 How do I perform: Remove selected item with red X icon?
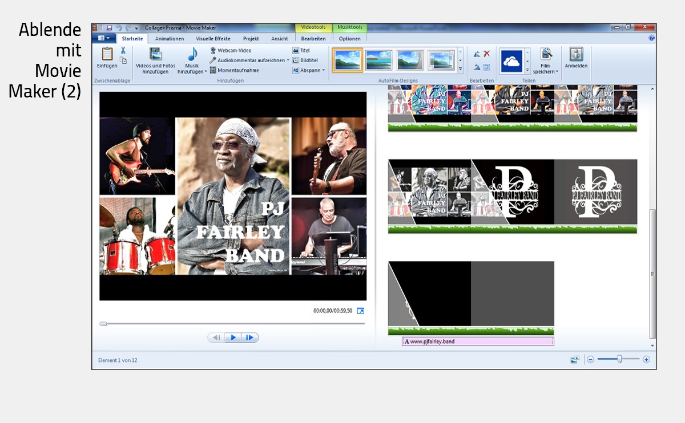point(487,54)
